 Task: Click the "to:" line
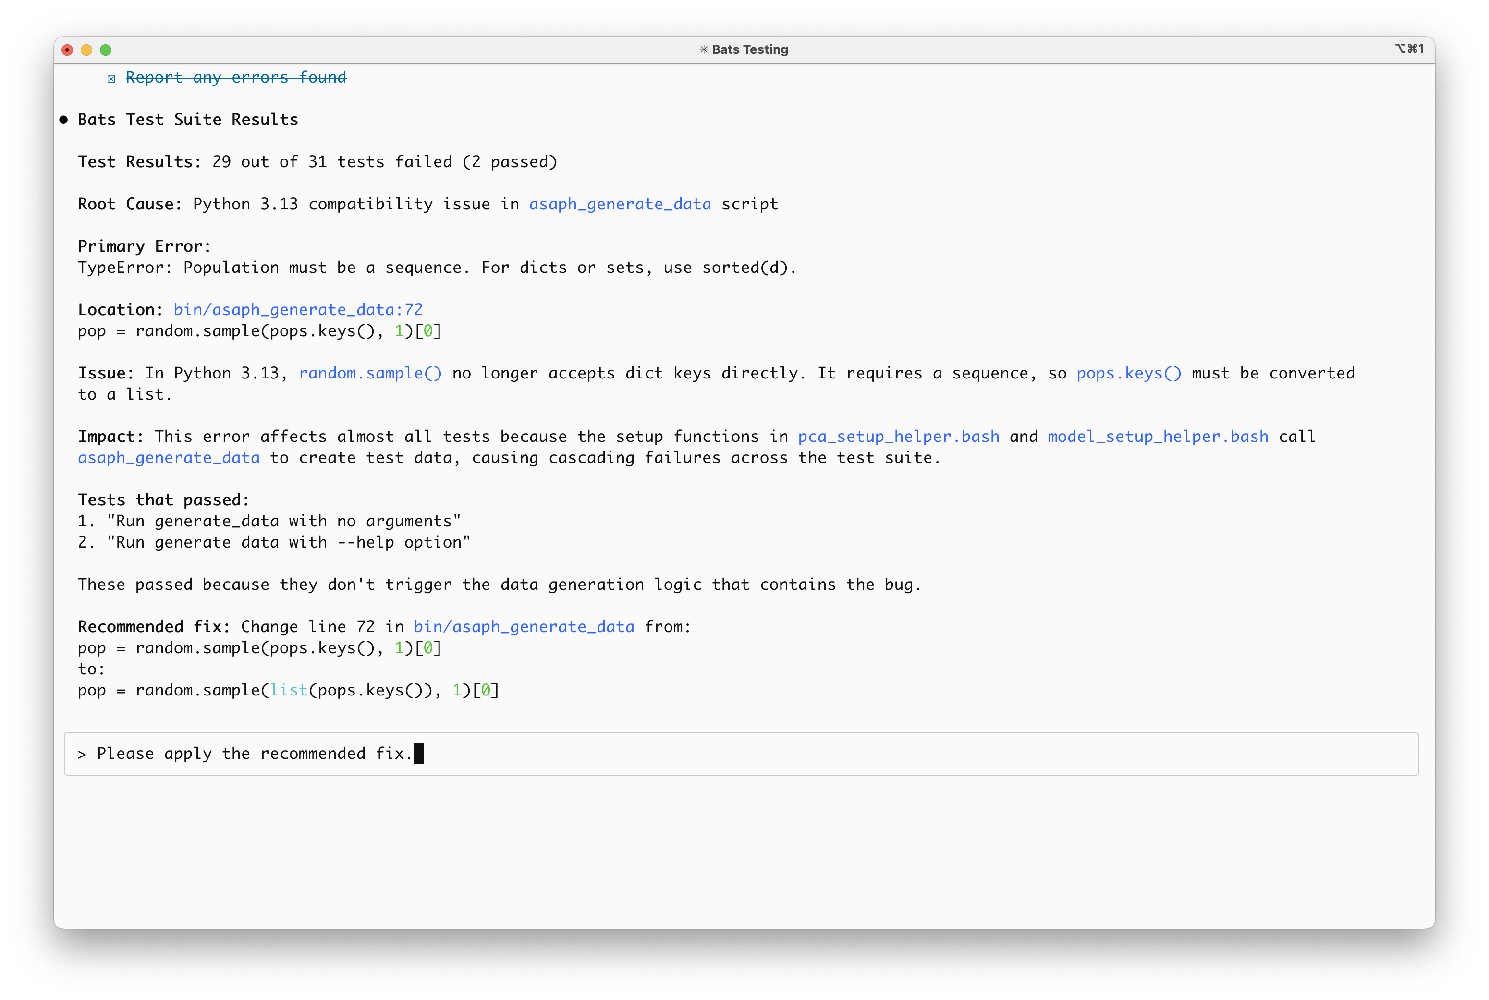tap(91, 669)
